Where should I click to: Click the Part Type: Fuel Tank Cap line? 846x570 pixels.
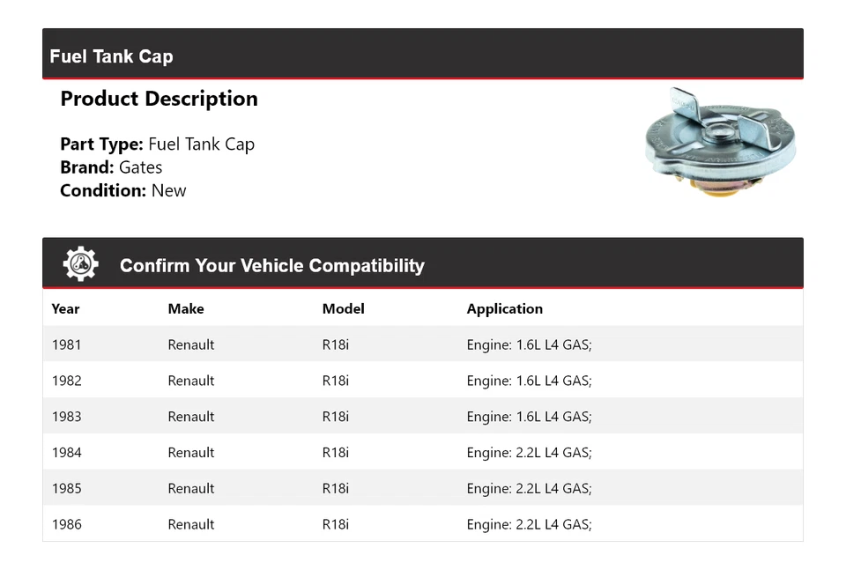point(157,144)
